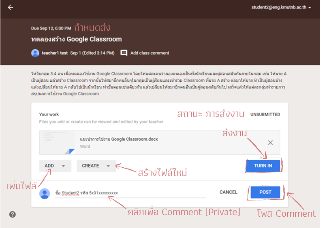Open the student2@eng.kmutnb.ac.th account menu

point(281,7)
